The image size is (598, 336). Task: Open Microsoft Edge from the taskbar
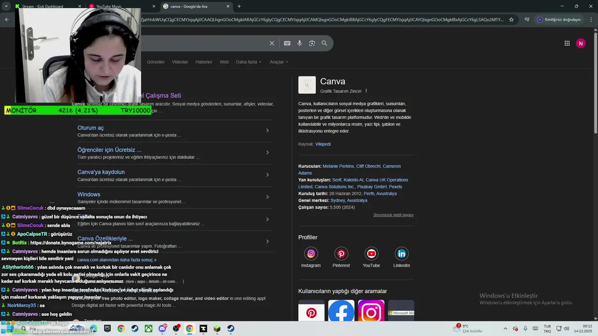pos(93,329)
